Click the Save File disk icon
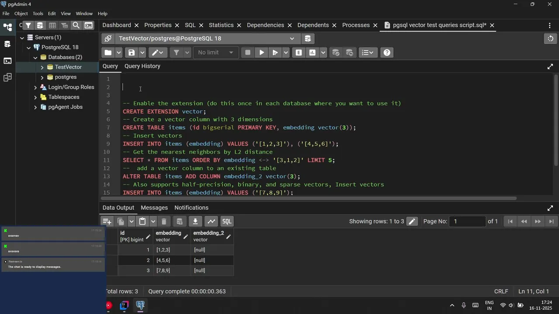 pyautogui.click(x=131, y=52)
